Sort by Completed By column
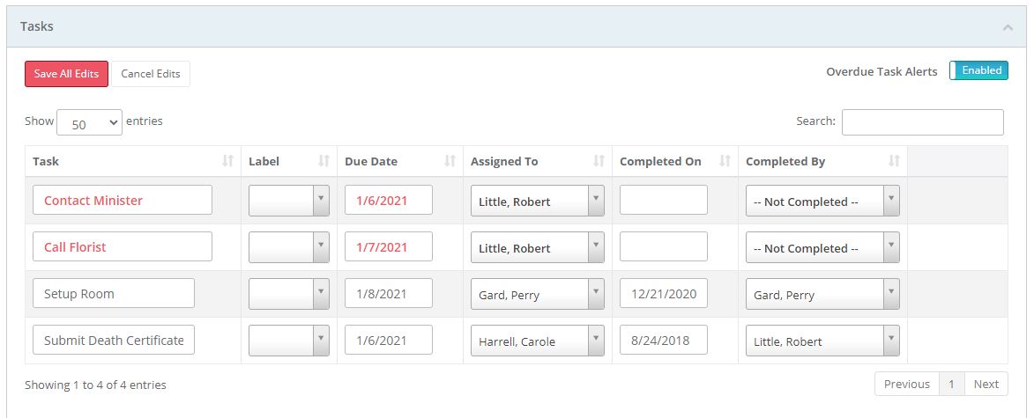Image resolution: width=1034 pixels, height=418 pixels. coord(894,161)
